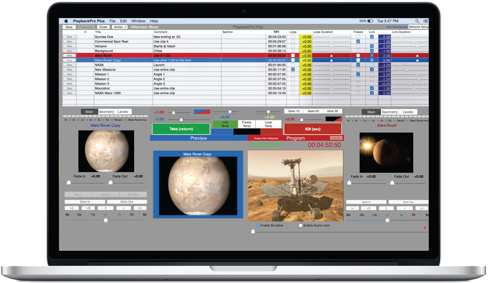This screenshot has height=283, width=488.
Task: Click red loop speed symbol in right panel
Action: click(x=387, y=215)
